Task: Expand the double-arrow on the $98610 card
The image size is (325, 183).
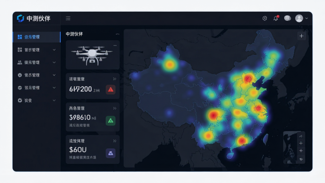Action: tap(115, 108)
